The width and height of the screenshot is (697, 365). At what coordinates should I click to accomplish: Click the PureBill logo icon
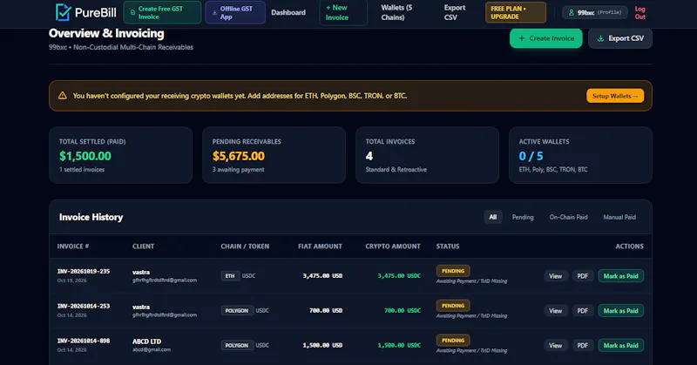coord(63,12)
